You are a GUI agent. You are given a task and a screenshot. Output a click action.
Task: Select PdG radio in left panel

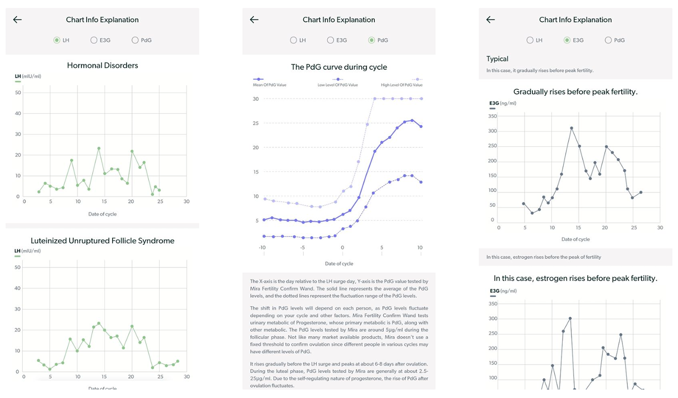tap(135, 40)
